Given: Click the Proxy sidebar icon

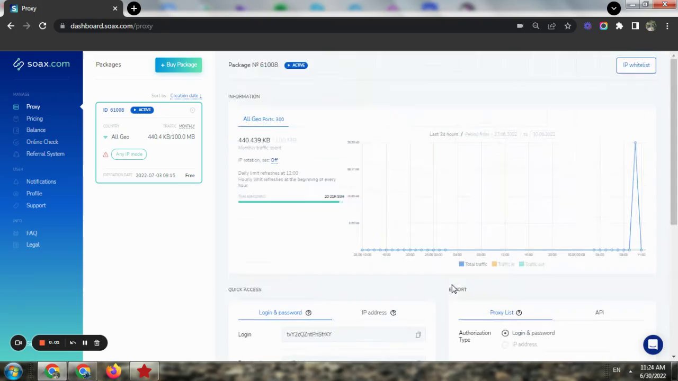Looking at the screenshot, I should pos(16,107).
